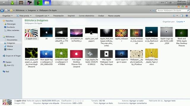The width and height of the screenshot is (190, 106).
Task: Click the Imprimir button
Action: tap(71, 16)
